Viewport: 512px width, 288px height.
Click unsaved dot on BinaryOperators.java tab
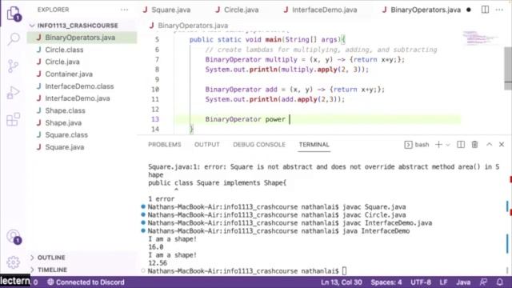[469, 10]
